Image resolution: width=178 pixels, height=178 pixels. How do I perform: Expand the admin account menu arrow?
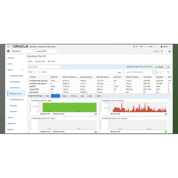(169, 47)
